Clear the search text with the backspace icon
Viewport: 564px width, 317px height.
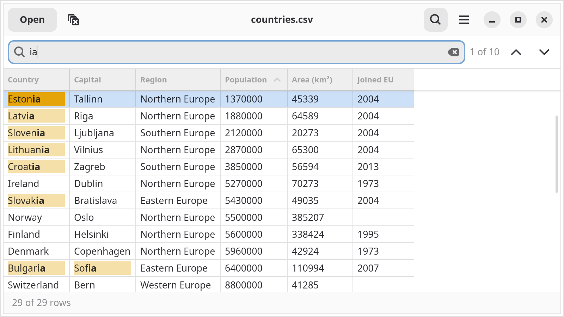[453, 52]
